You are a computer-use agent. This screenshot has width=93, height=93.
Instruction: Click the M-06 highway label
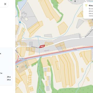pyautogui.click(x=75, y=49)
